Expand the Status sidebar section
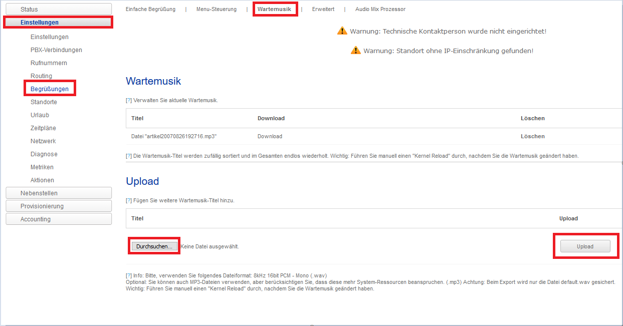 (59, 10)
